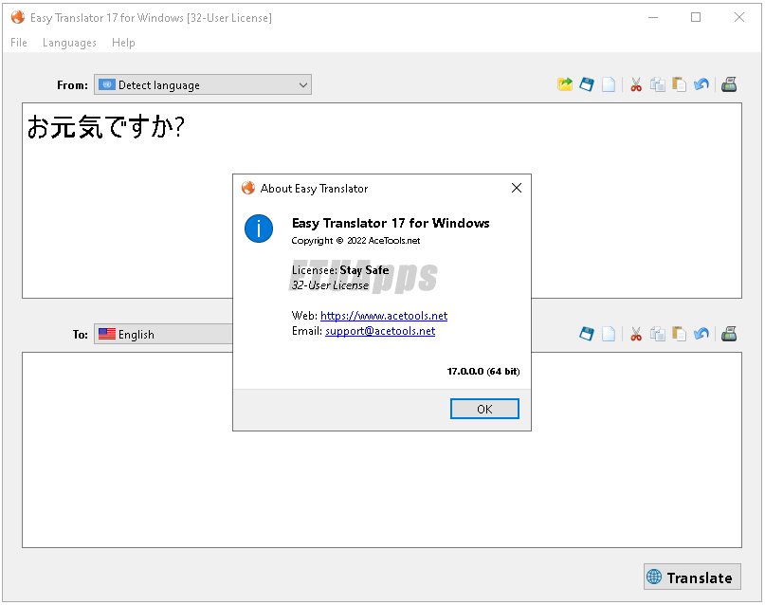Paste into translation box with clipboard icon
Viewport: 765px width, 605px height.
679,334
